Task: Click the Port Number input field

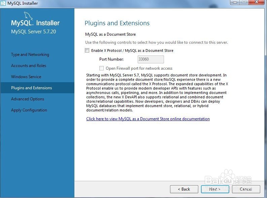Action: (151, 59)
